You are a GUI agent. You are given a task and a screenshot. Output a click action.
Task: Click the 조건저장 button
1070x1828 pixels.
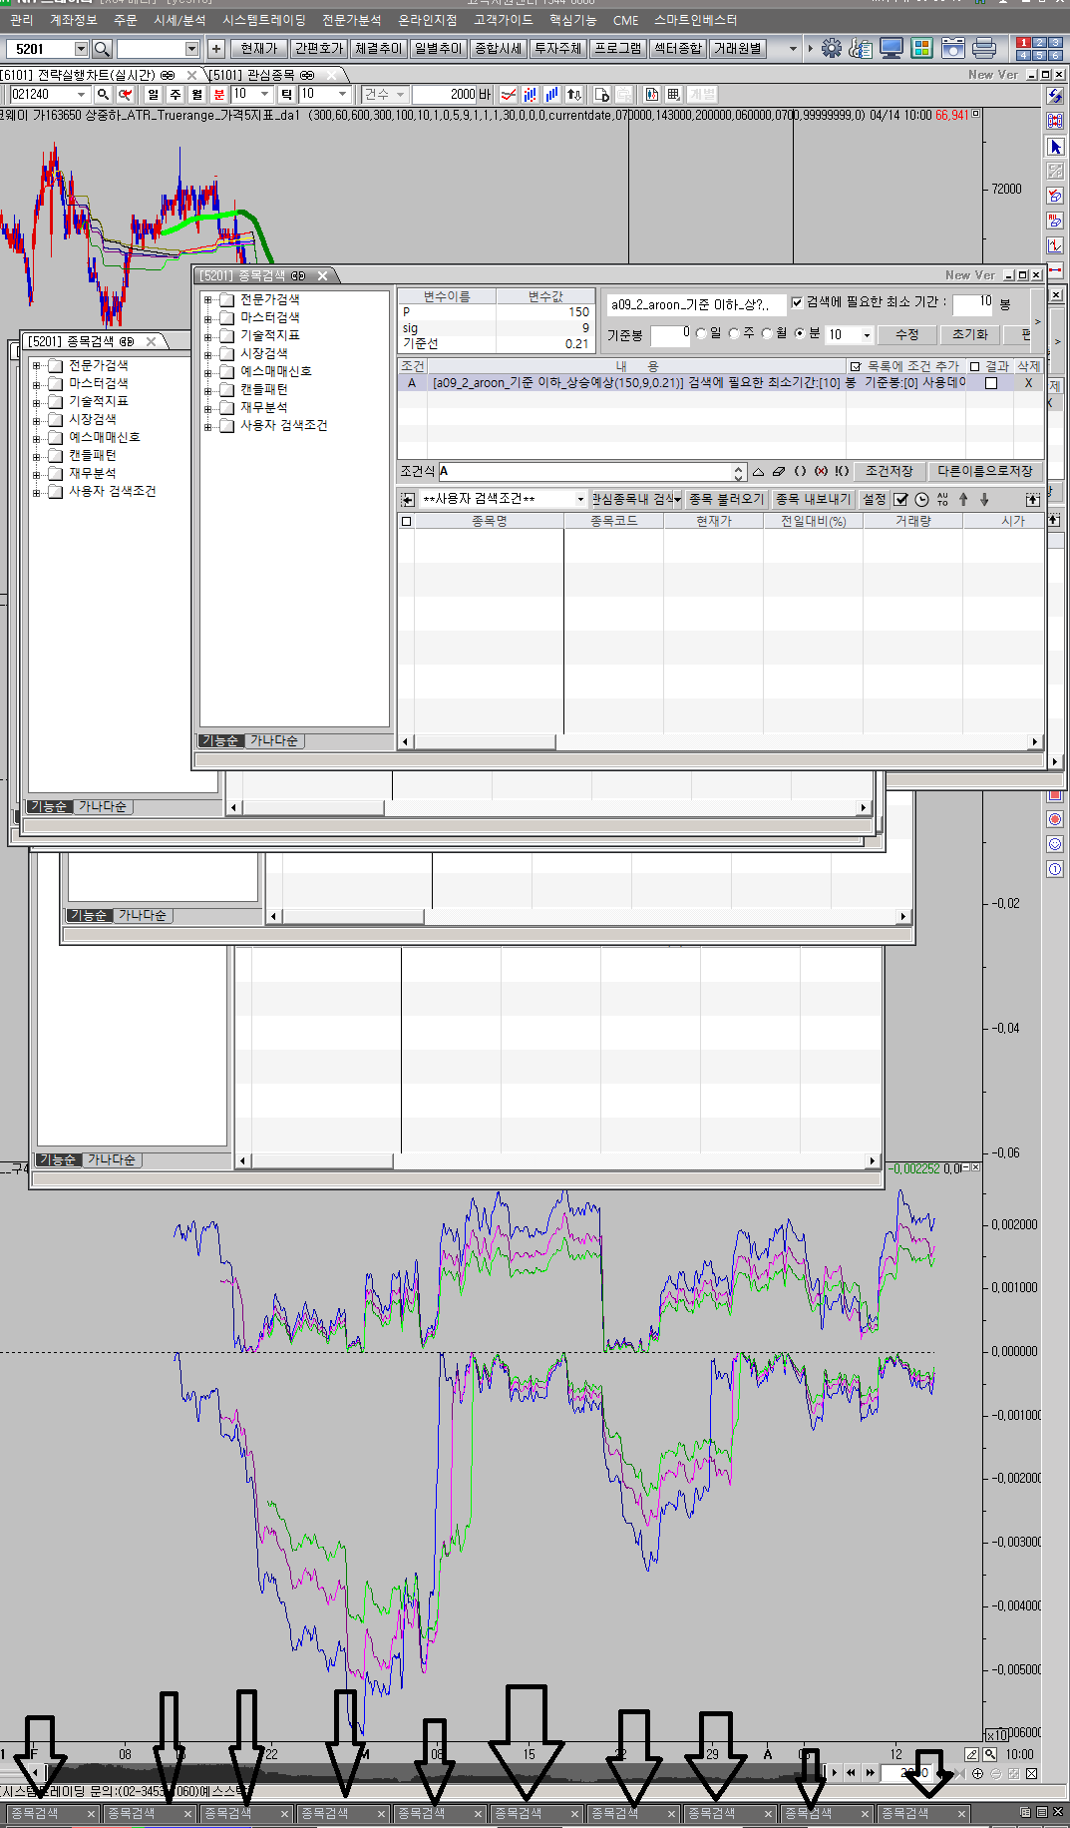pyautogui.click(x=889, y=471)
